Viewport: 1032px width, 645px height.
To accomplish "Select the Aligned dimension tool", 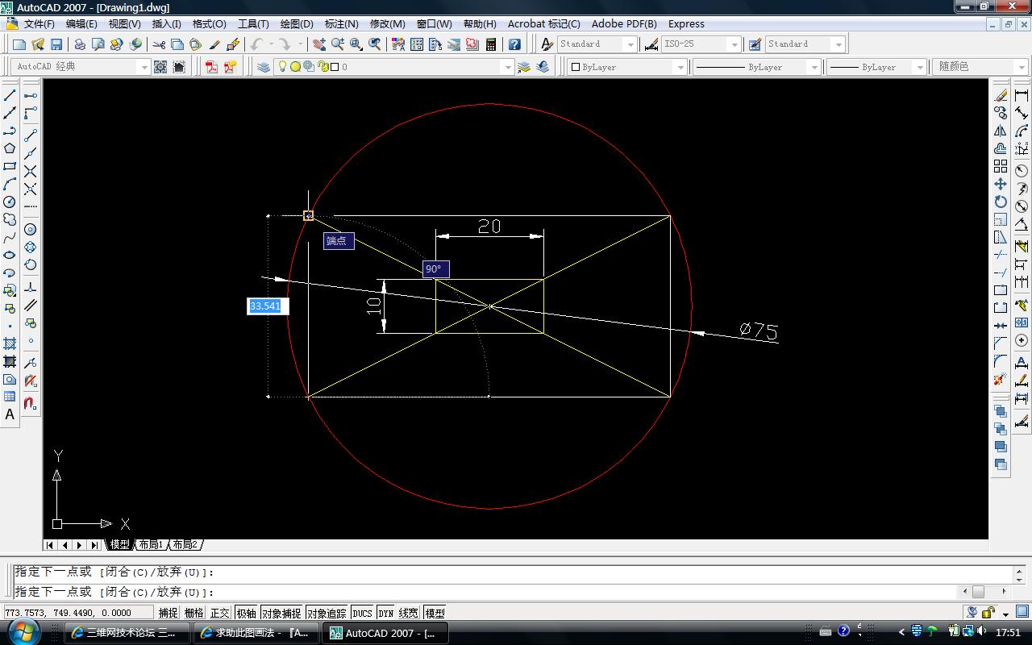I will [1022, 113].
